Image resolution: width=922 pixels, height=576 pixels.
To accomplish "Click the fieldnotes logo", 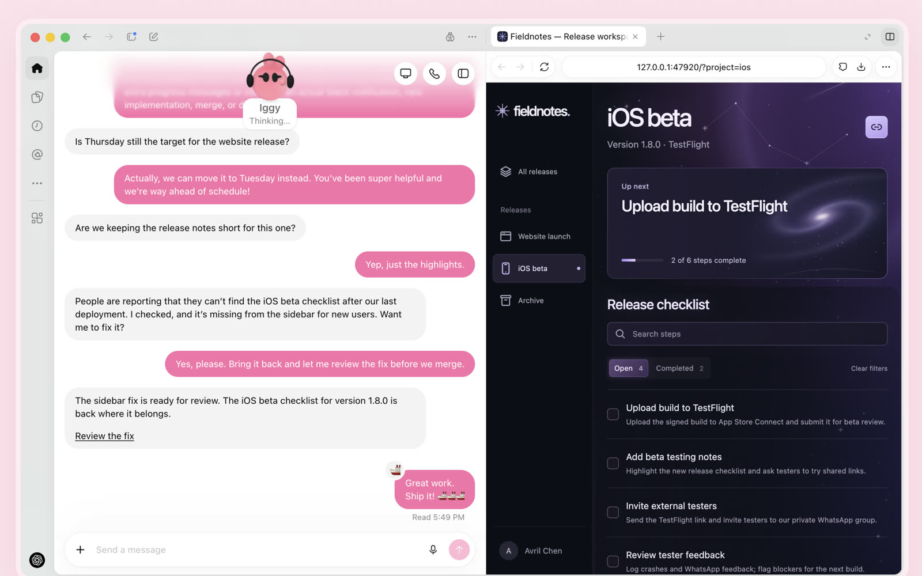I will (533, 111).
